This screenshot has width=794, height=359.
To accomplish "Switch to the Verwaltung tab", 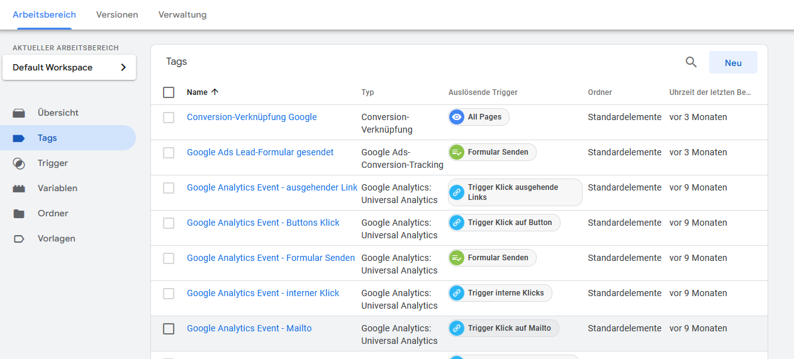I will point(182,14).
